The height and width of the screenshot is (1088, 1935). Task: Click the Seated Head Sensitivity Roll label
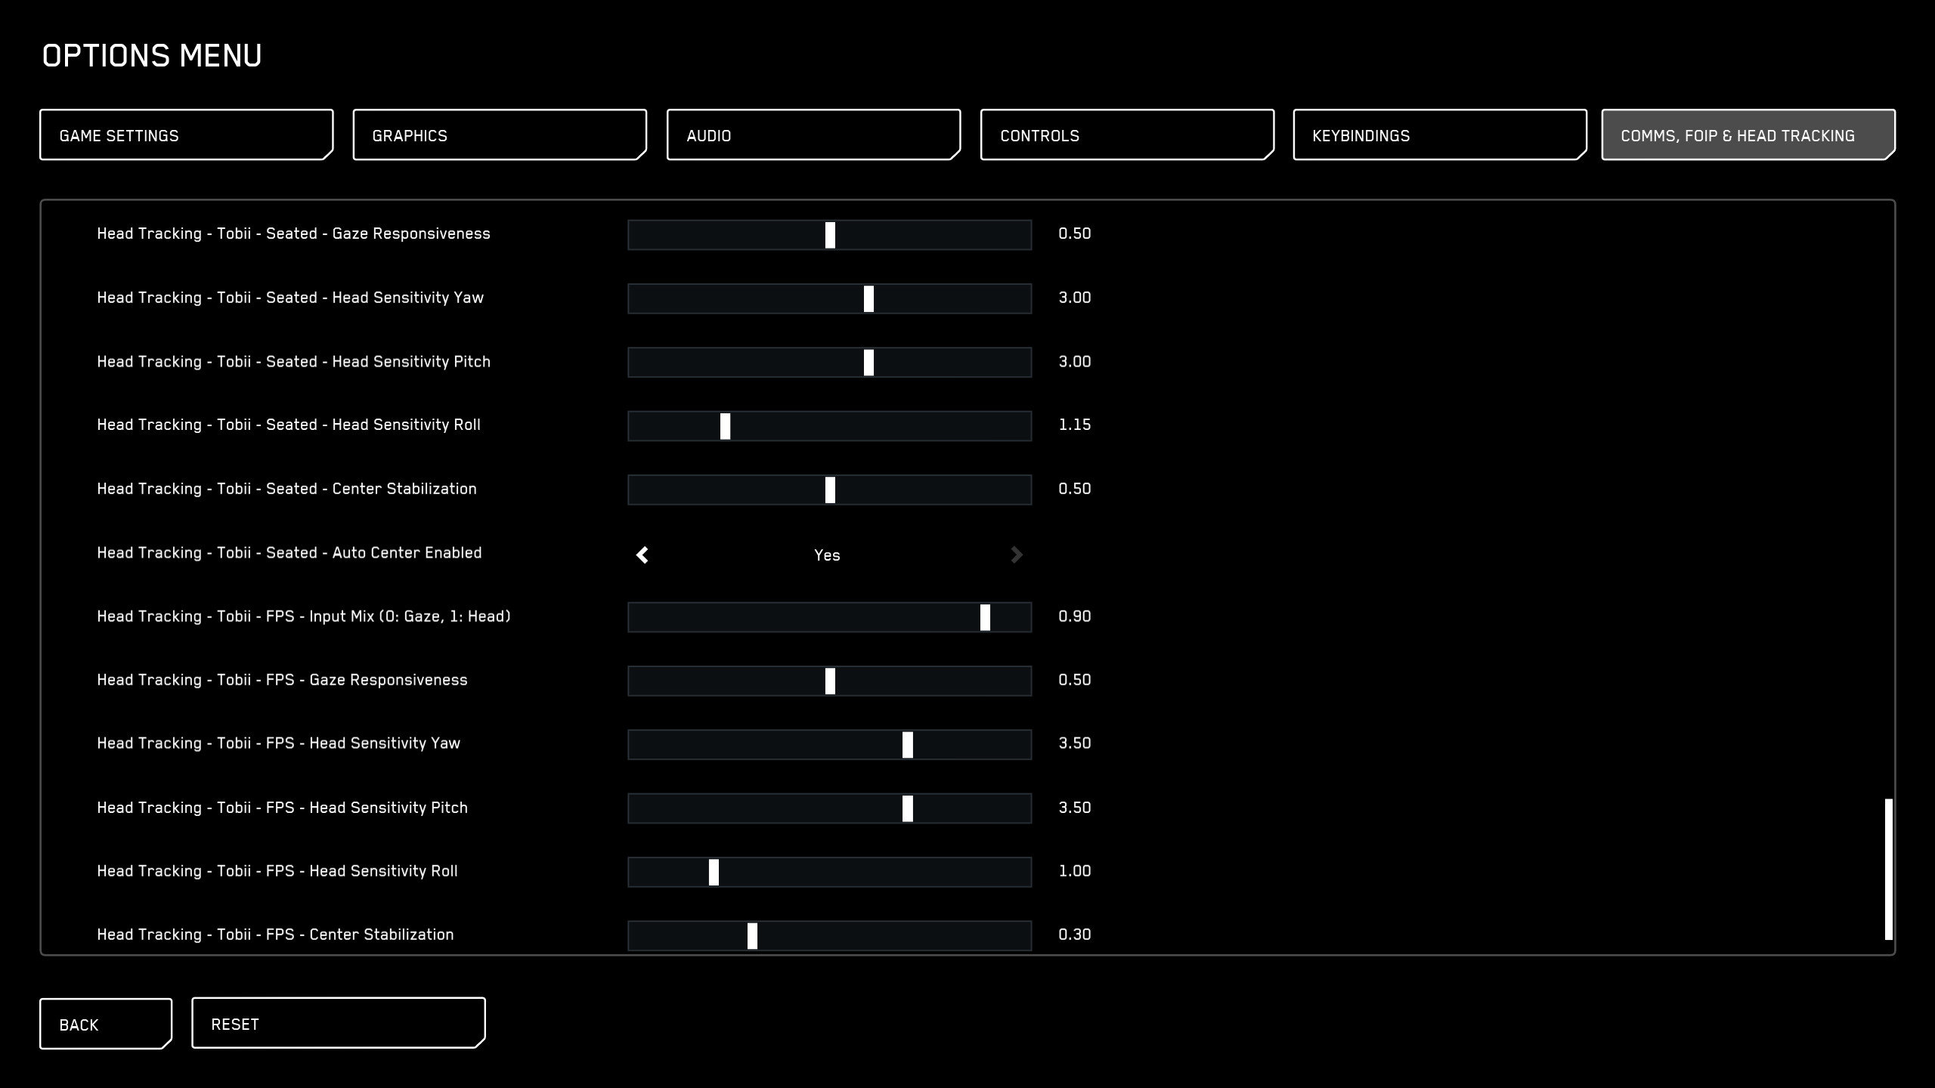289,425
